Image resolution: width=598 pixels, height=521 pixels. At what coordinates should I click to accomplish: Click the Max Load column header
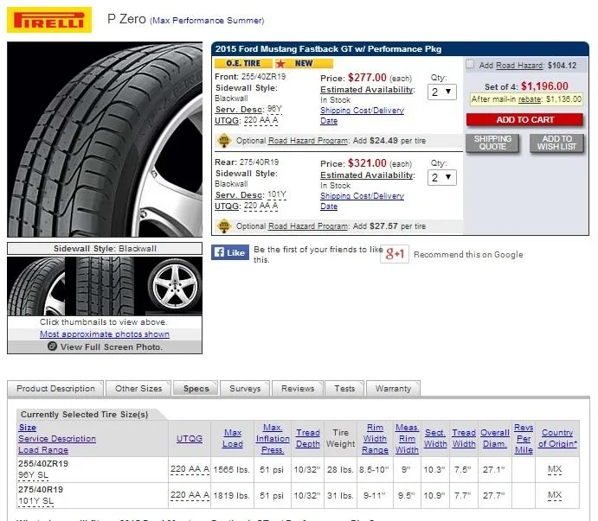(233, 438)
